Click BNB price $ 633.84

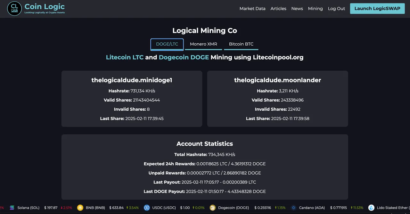(x=116, y=208)
